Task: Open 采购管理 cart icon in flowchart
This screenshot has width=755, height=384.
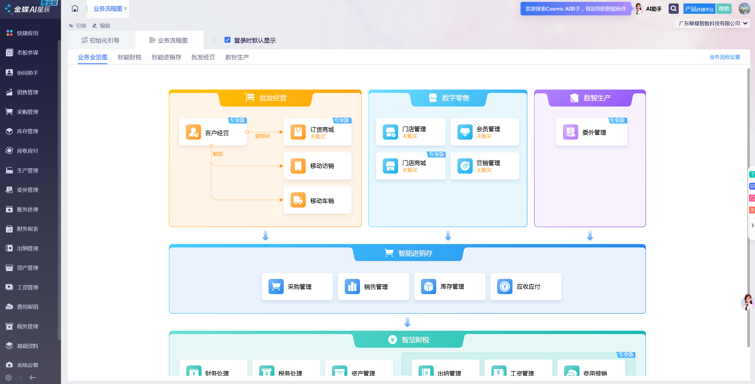Action: click(276, 286)
